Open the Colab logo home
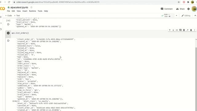 2,9
